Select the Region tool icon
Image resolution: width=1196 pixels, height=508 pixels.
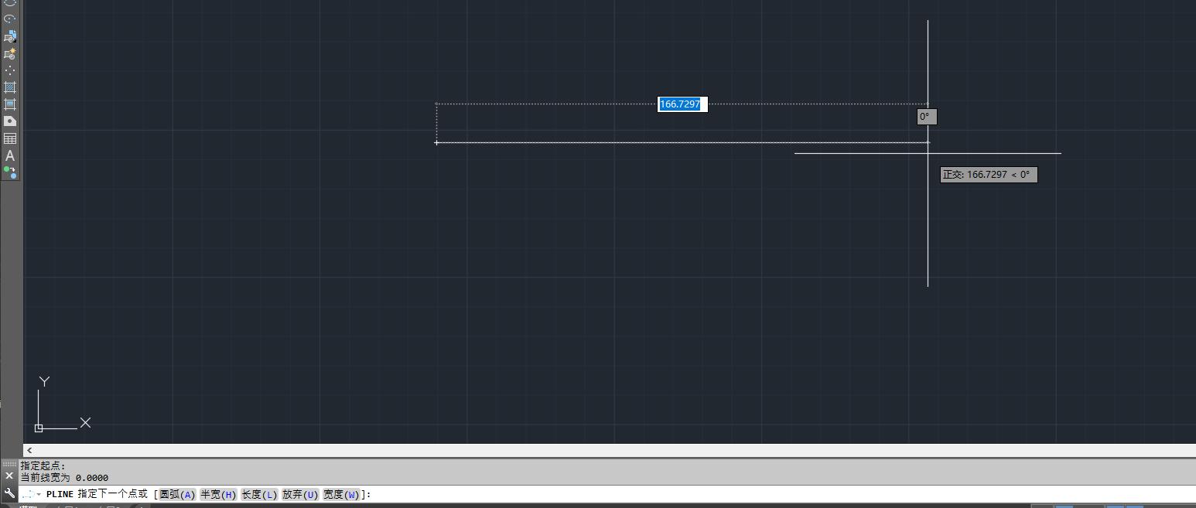coord(10,121)
